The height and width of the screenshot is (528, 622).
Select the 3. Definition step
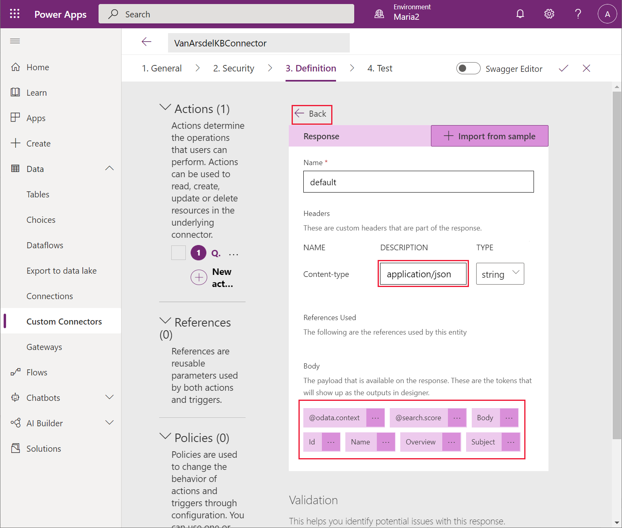[311, 68]
